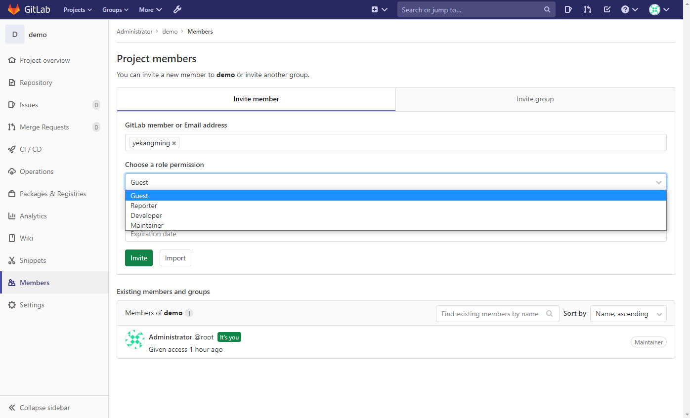Viewport: 690px width, 418px height.
Task: Open the Admin Area wrench icon
Action: [177, 9]
